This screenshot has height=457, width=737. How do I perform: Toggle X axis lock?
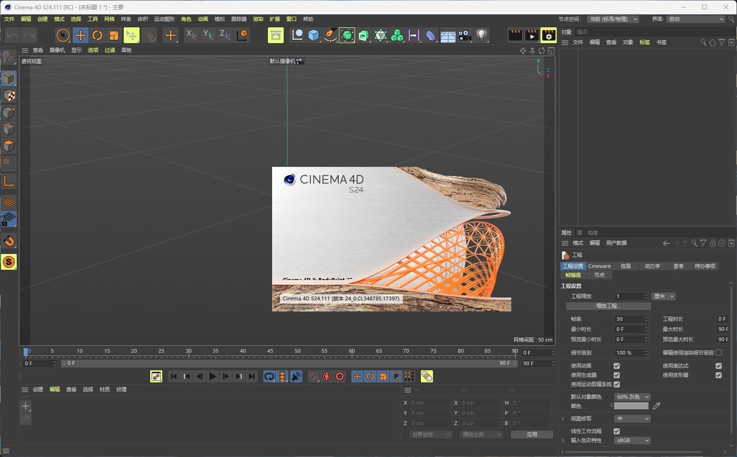(191, 35)
